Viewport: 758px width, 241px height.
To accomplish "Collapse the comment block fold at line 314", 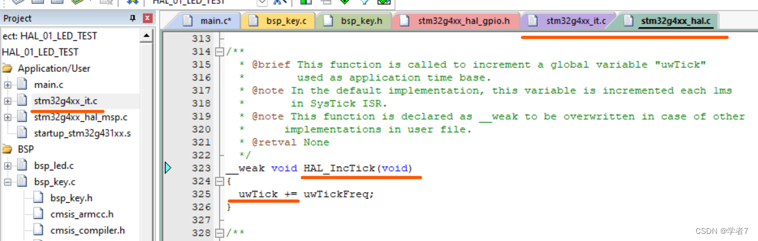I will coord(220,52).
